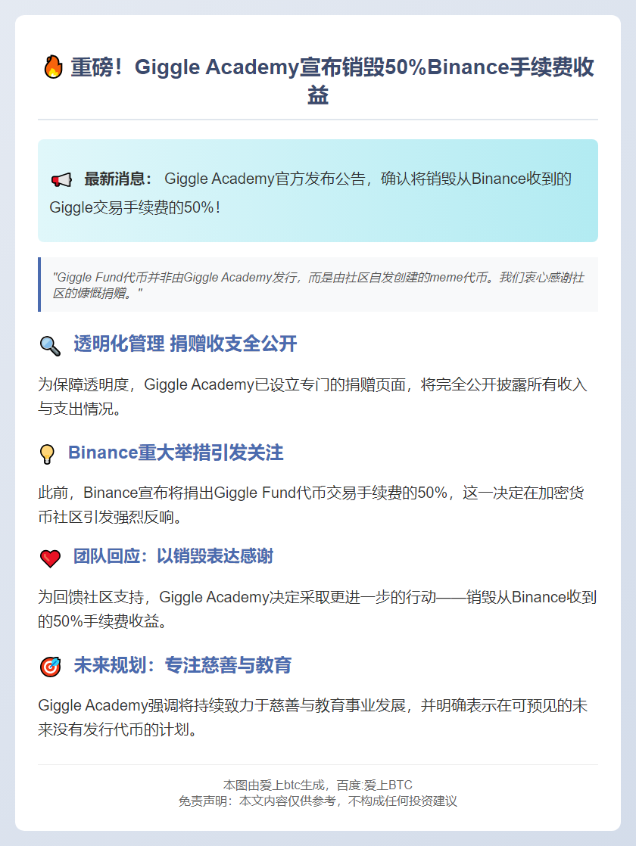Click the disclaimer text at the bottom
This screenshot has width=636, height=846.
[x=318, y=801]
